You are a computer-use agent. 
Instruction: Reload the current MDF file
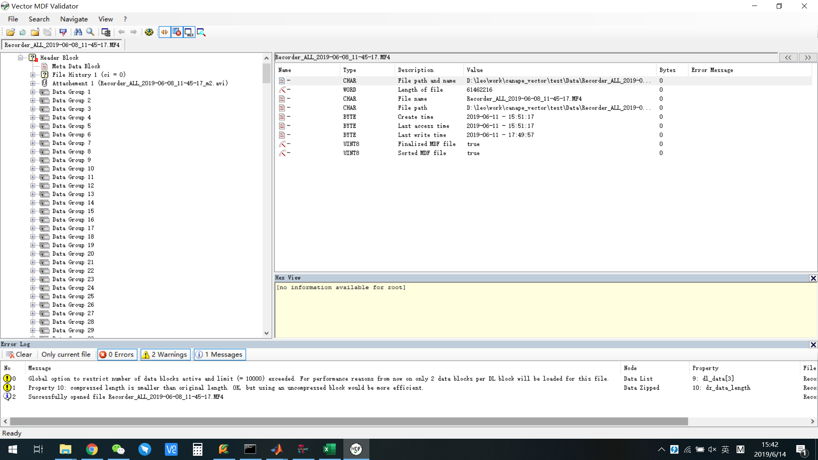pyautogui.click(x=22, y=32)
